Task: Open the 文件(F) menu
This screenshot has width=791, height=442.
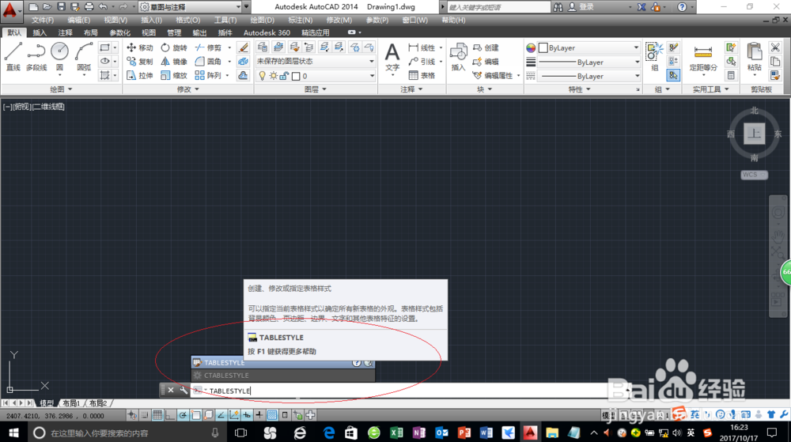Action: pos(43,20)
